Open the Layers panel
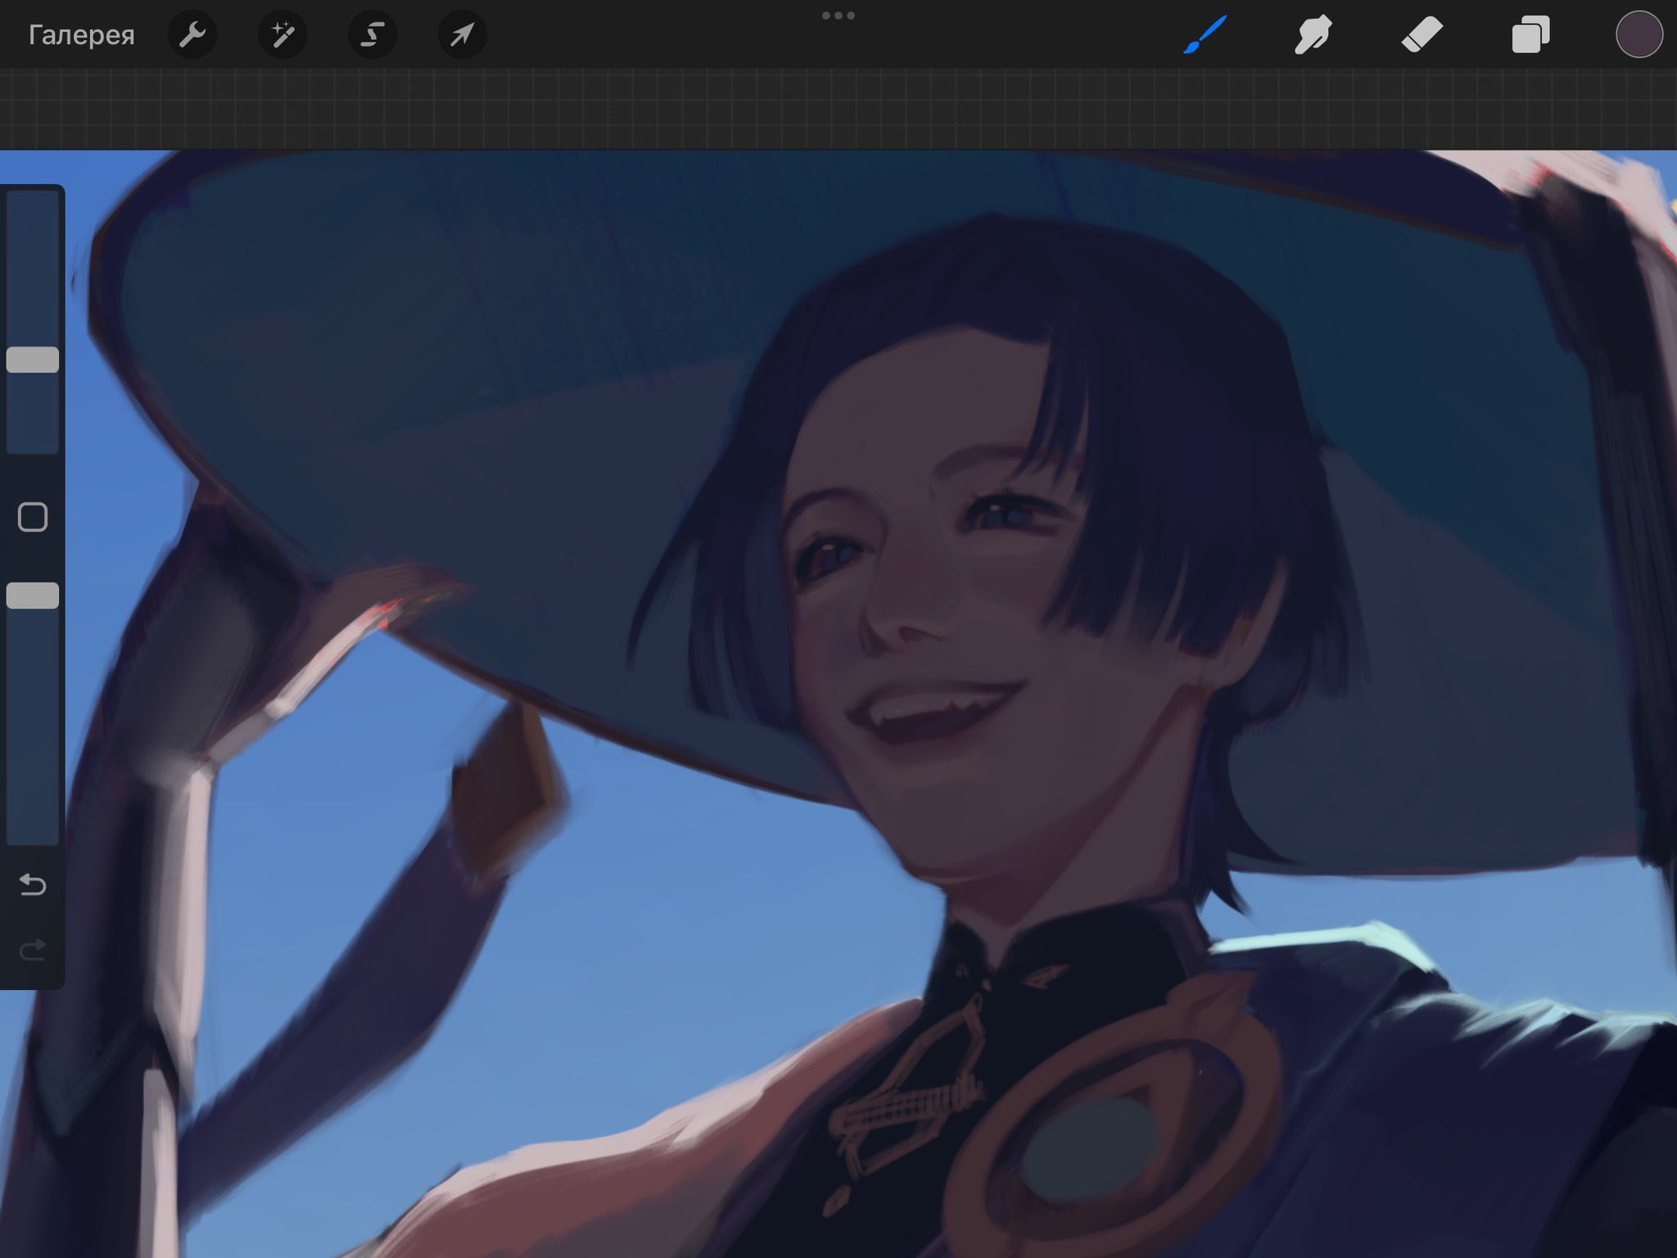 pos(1530,35)
